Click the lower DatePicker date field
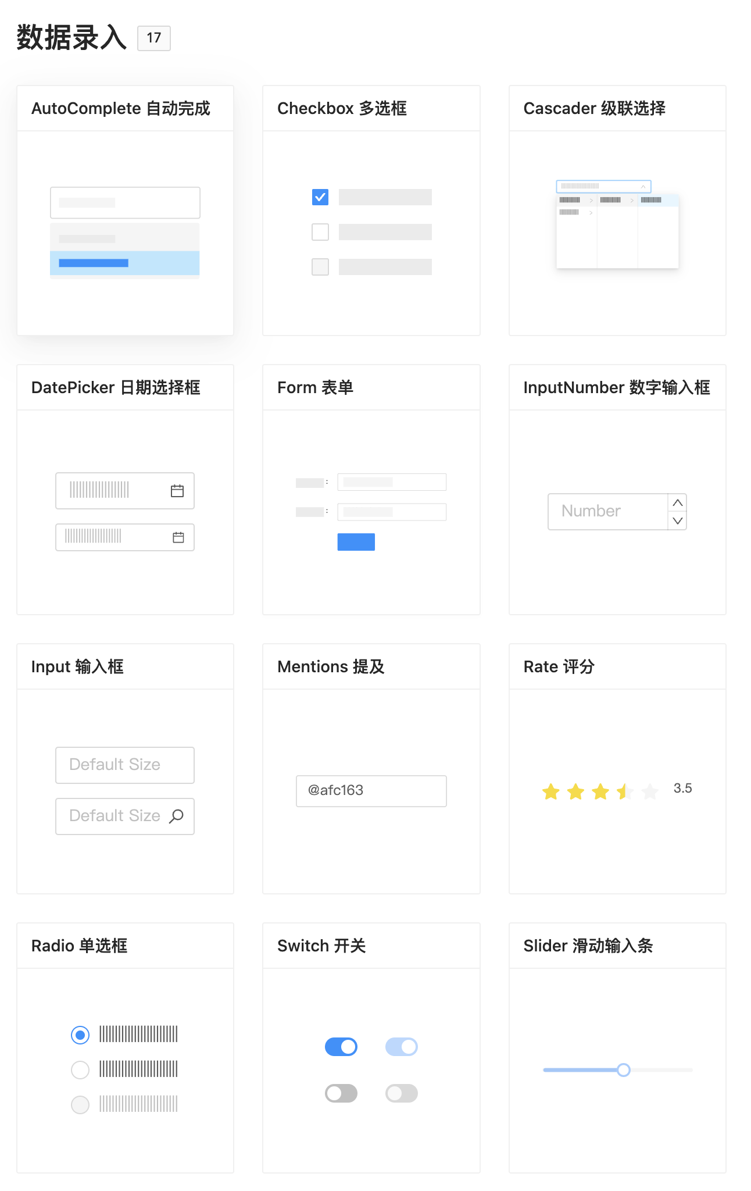The height and width of the screenshot is (1191, 751). coord(125,537)
